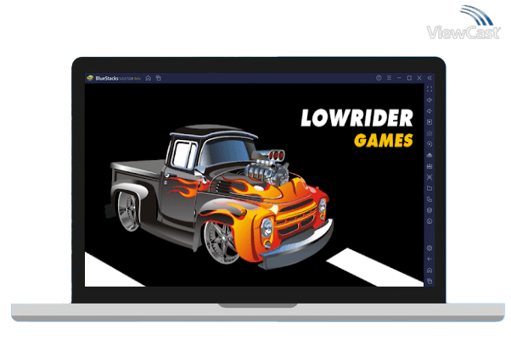Open the recent apps icon beside the title bar home

(159, 78)
